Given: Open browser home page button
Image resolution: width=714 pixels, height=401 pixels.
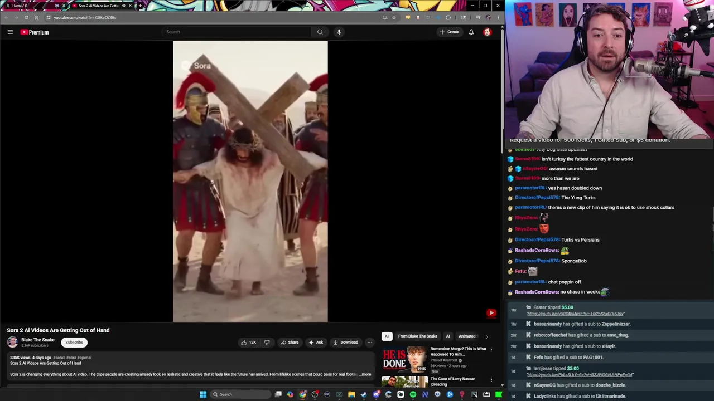Looking at the screenshot, I should point(36,17).
